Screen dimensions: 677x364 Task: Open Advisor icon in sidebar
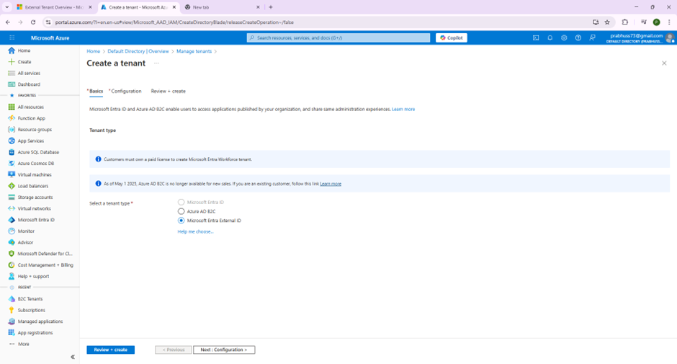click(x=12, y=242)
